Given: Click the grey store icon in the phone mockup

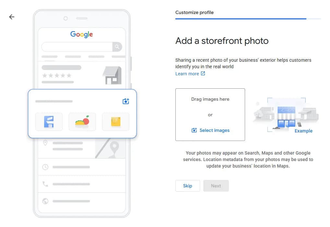Looking at the screenshot, I should (112, 75).
